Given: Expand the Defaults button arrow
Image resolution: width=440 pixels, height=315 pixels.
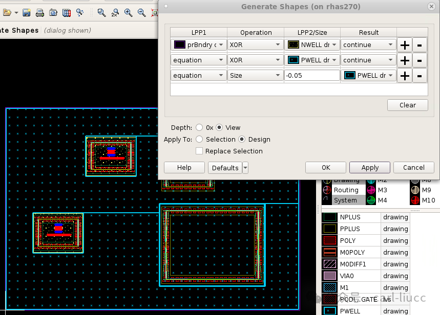Looking at the screenshot, I should click(x=245, y=168).
